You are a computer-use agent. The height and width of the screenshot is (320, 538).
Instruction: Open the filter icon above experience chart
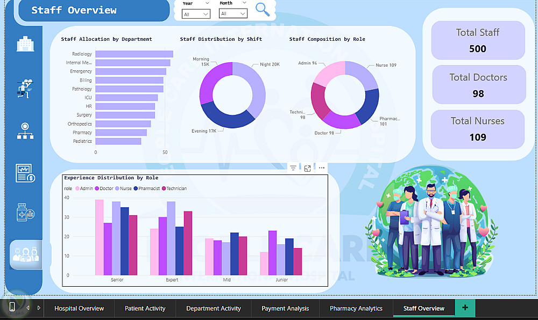[x=293, y=168]
